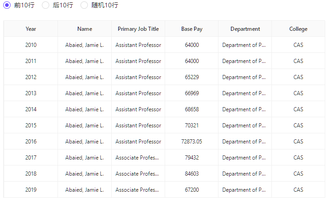
Task: Select the base pay cell 79432
Action: pyautogui.click(x=192, y=158)
